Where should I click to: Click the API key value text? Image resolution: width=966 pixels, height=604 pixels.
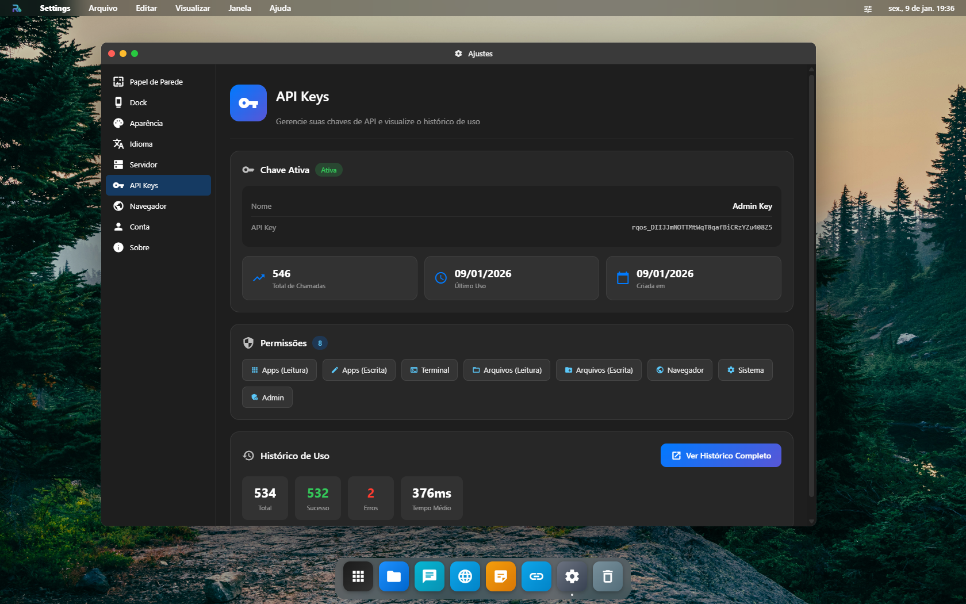[x=701, y=228]
